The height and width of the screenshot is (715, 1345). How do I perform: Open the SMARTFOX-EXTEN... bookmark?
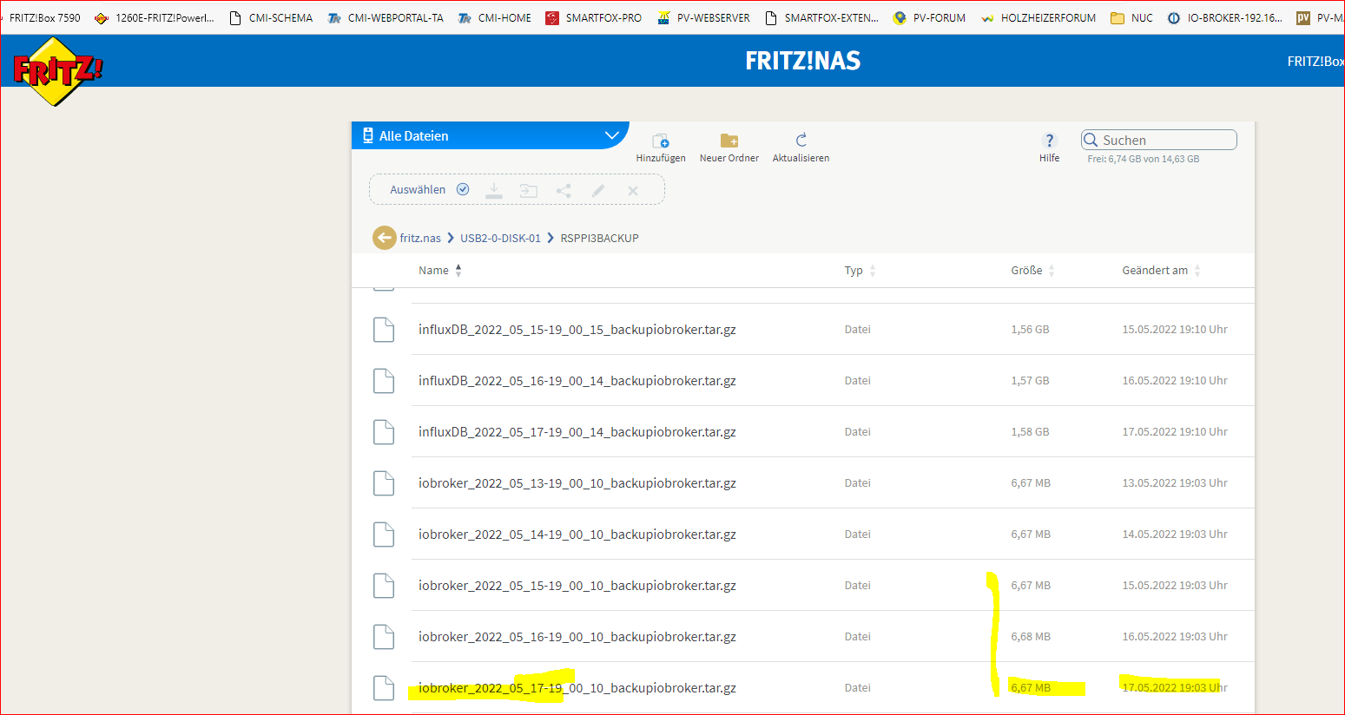point(821,17)
